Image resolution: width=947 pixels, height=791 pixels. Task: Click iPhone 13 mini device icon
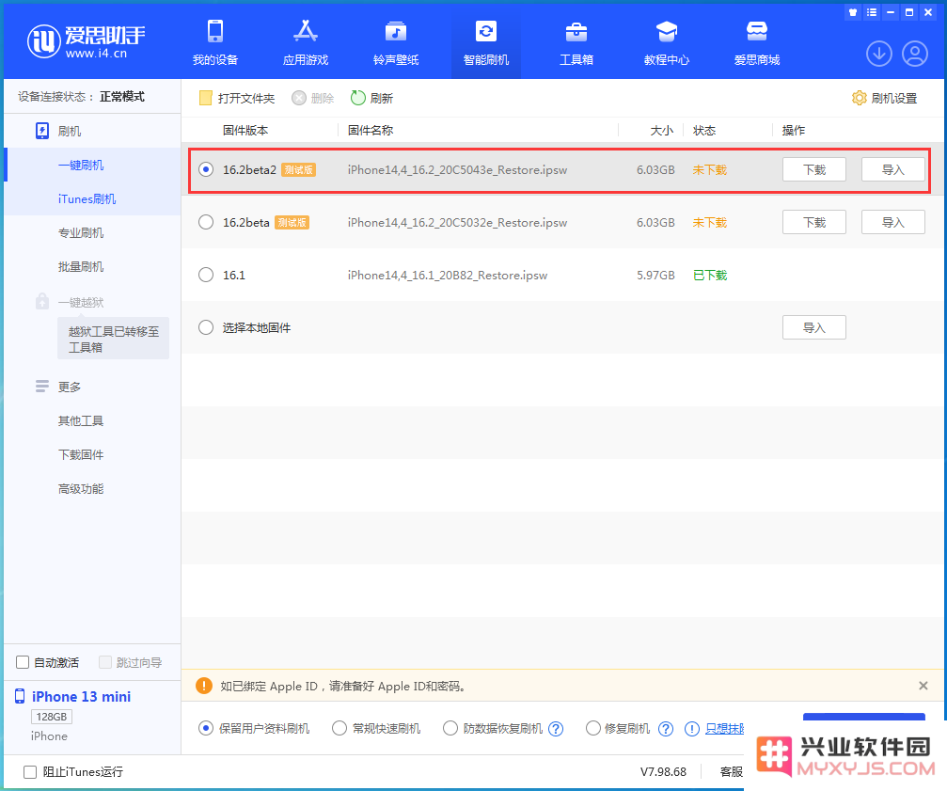(20, 696)
